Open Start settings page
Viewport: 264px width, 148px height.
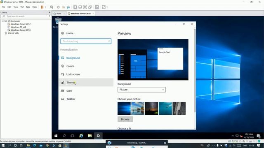86,91
